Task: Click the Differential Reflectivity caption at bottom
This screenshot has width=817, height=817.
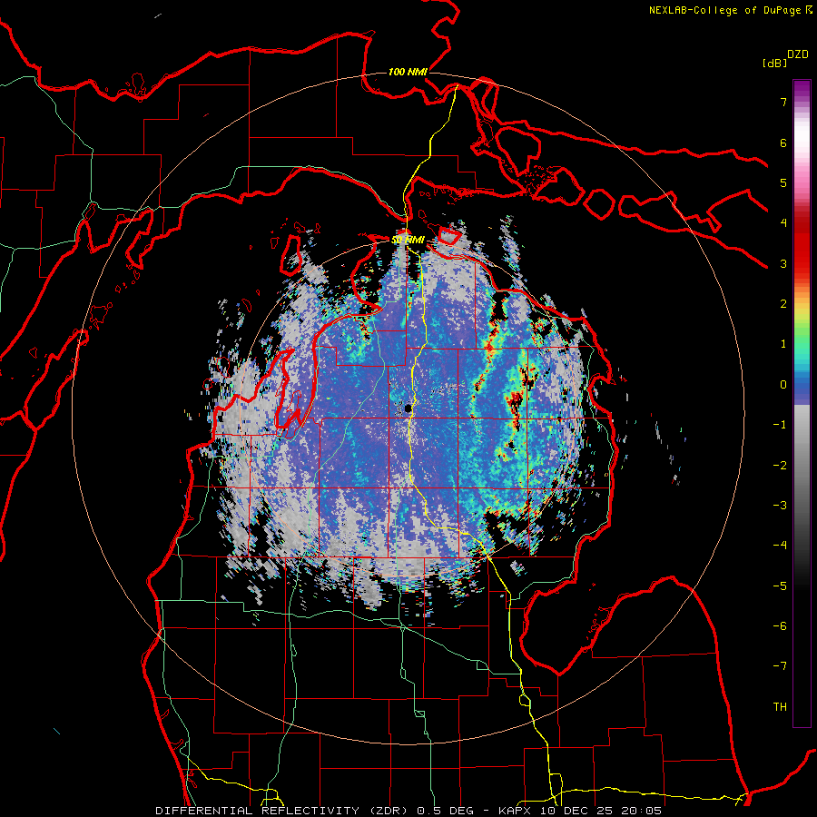Action: [408, 811]
